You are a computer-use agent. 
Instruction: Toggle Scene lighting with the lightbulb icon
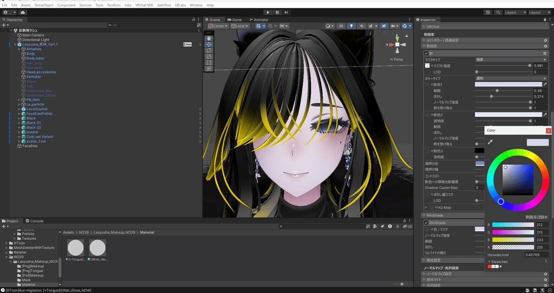coord(351,26)
